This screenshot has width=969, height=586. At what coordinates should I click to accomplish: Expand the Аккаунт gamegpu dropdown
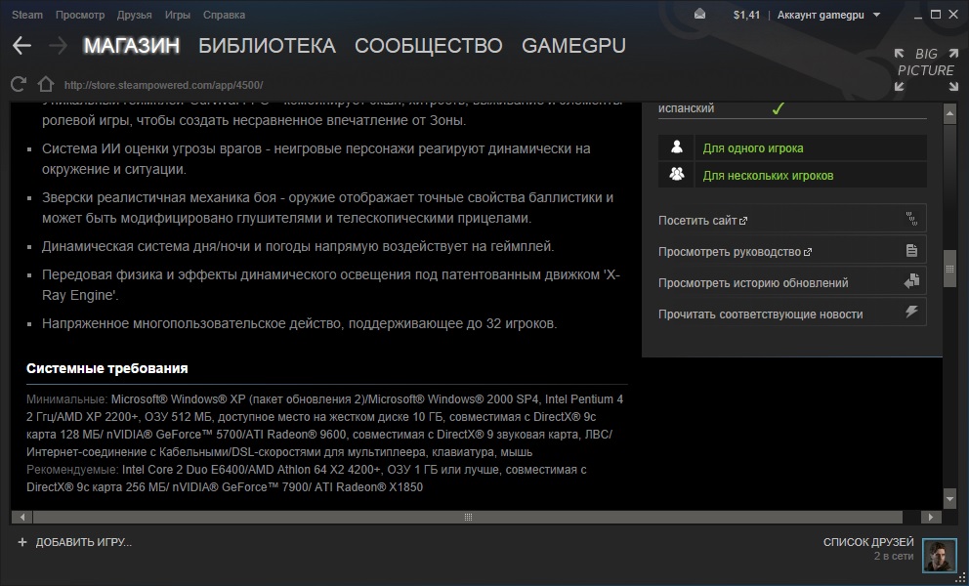click(x=828, y=15)
